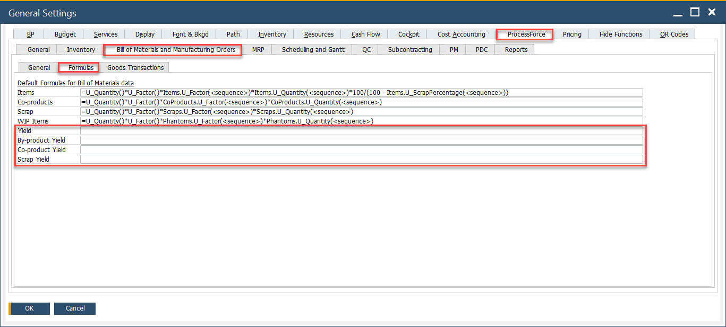
Task: Open the Goods Transactions tab
Action: point(135,68)
